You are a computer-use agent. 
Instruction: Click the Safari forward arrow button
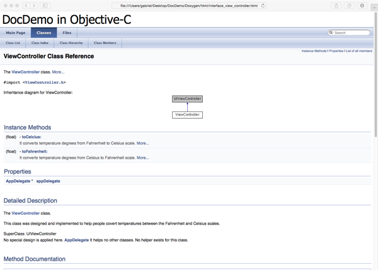tap(34, 6)
